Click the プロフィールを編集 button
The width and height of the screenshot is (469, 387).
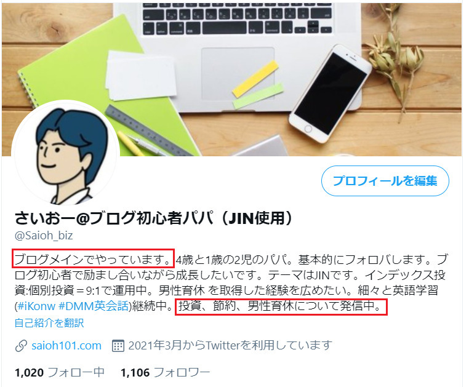[x=385, y=181]
